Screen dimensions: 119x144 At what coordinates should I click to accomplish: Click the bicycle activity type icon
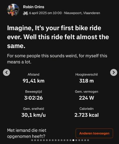coord(26,13)
